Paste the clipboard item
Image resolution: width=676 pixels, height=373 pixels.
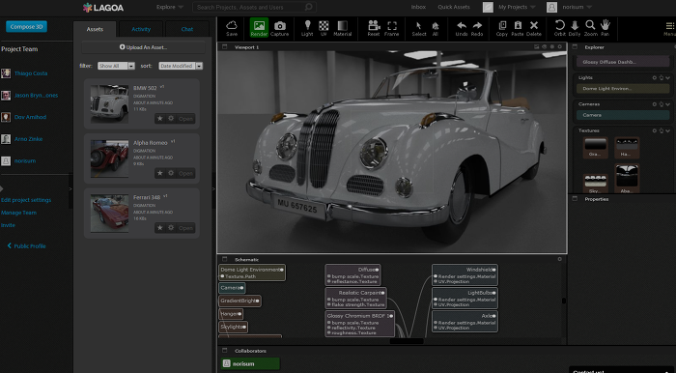click(x=518, y=28)
